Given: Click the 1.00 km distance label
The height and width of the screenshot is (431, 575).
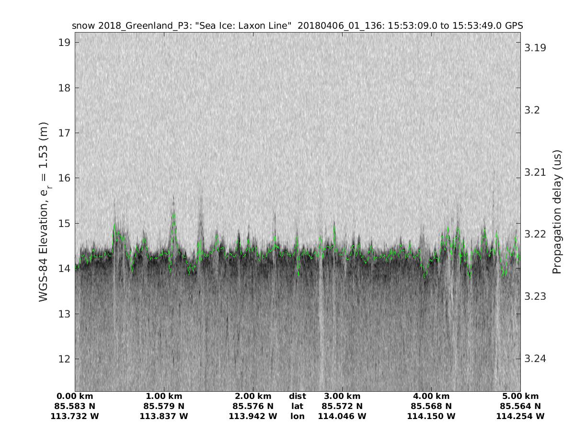Looking at the screenshot, I should click(x=164, y=397).
